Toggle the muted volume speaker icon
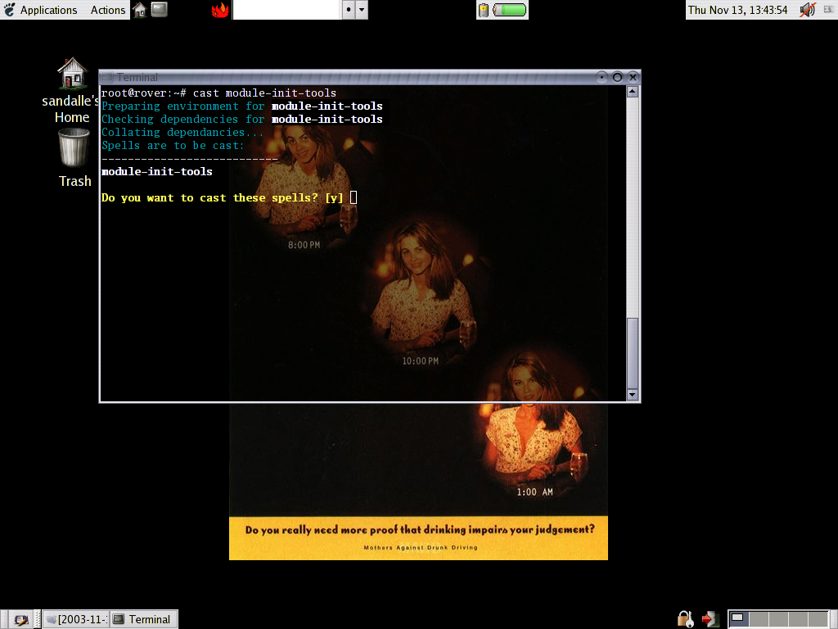This screenshot has width=838, height=629. tap(808, 10)
